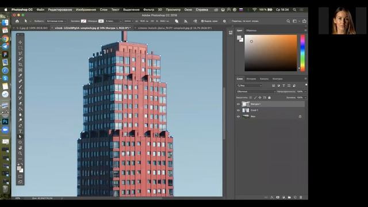This screenshot has width=368, height=207.
Task: Select the Move tool in the toolbox
Action: (20, 42)
